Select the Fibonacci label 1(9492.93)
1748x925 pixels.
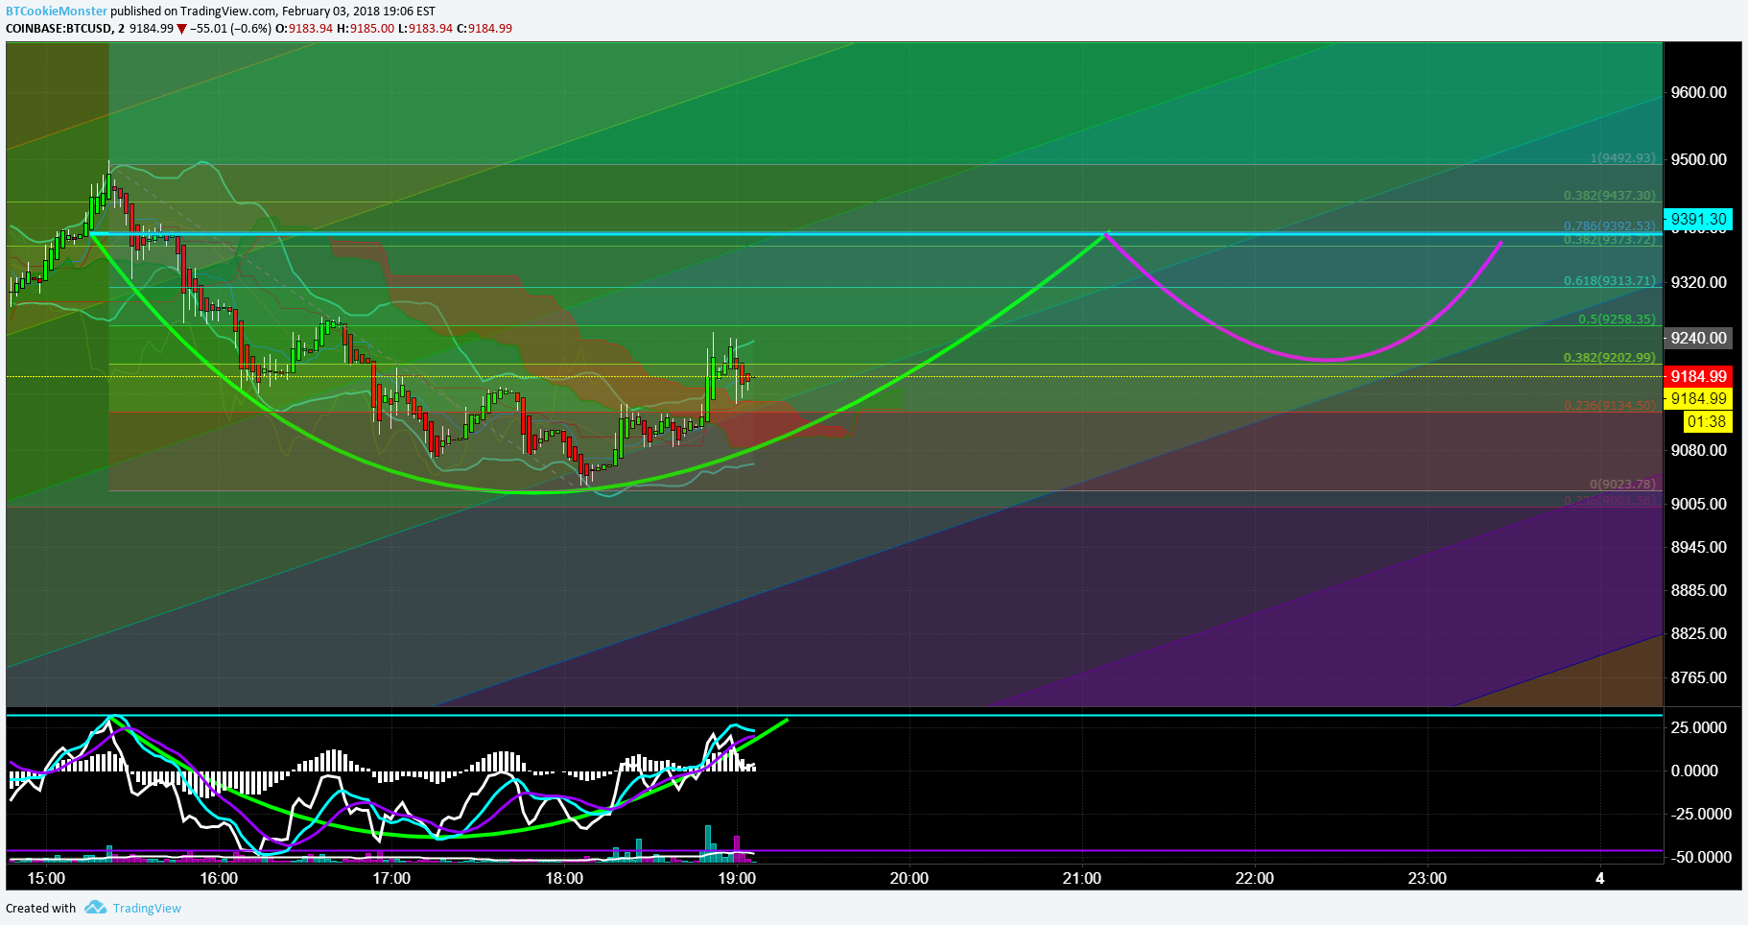point(1622,158)
